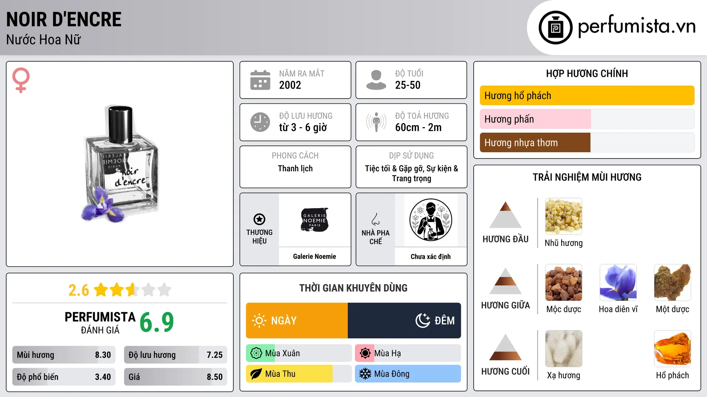Screen dimensions: 707x397
Task: Click the Chưa xác định perfumer caption
Action: click(430, 256)
